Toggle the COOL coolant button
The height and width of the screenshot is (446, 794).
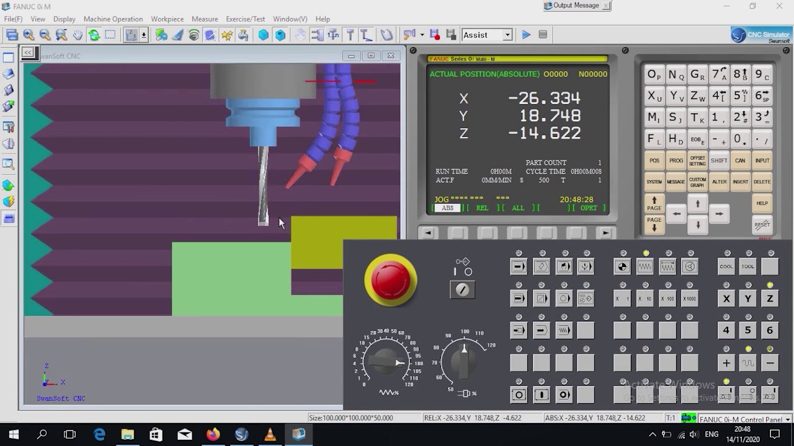tap(726, 266)
